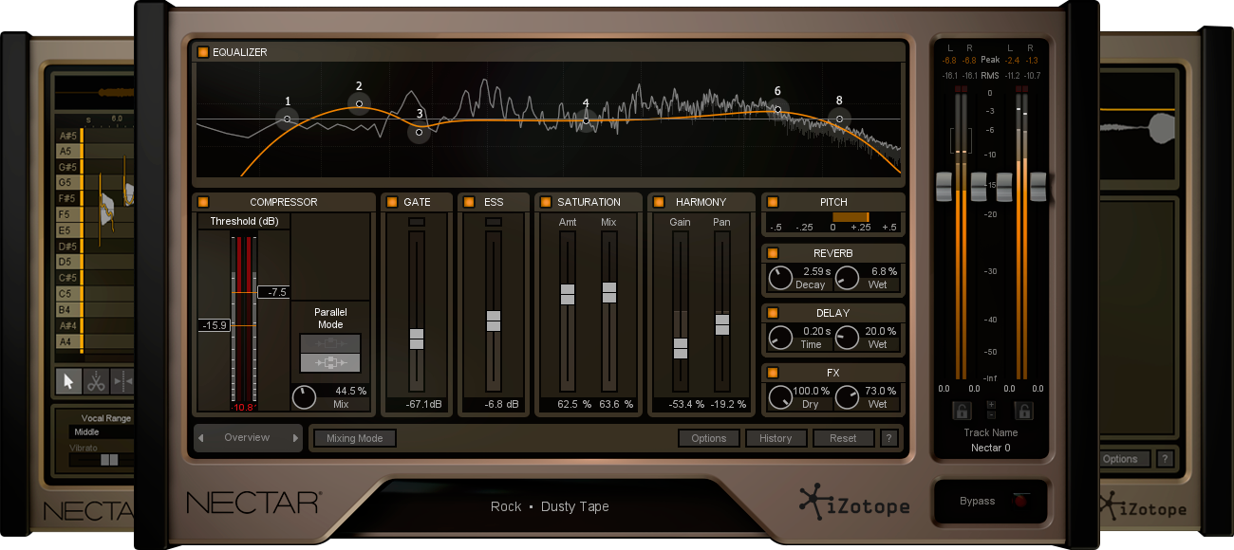Click the Delay Time knob
Image resolution: width=1234 pixels, height=550 pixels.
coord(780,338)
